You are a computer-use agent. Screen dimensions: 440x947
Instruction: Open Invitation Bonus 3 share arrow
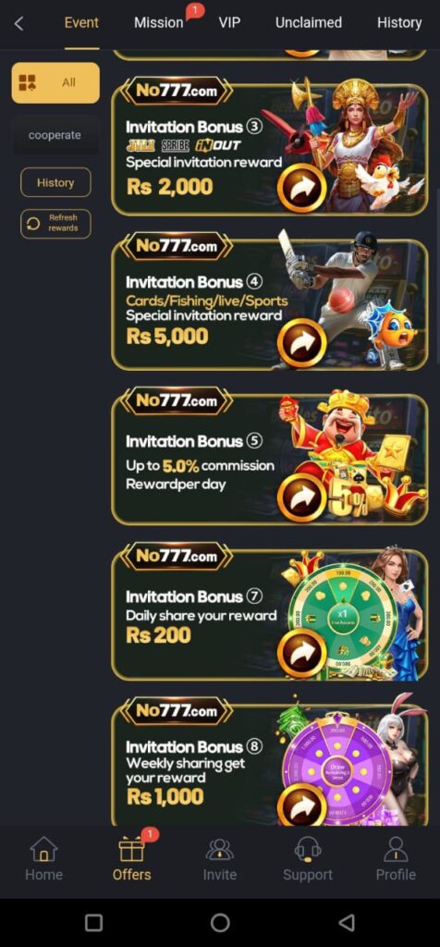tap(301, 188)
